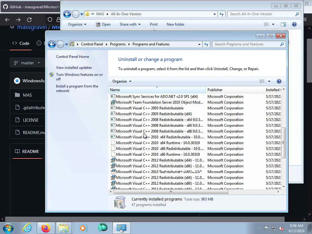
Task: Open the MAS folder on GitHub
Action: tap(27, 95)
